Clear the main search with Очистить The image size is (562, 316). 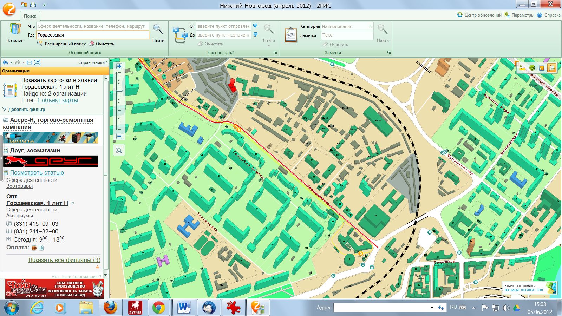[102, 44]
